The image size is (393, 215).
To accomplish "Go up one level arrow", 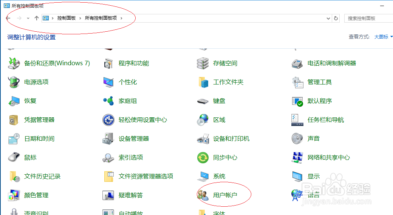I will point(37,18).
